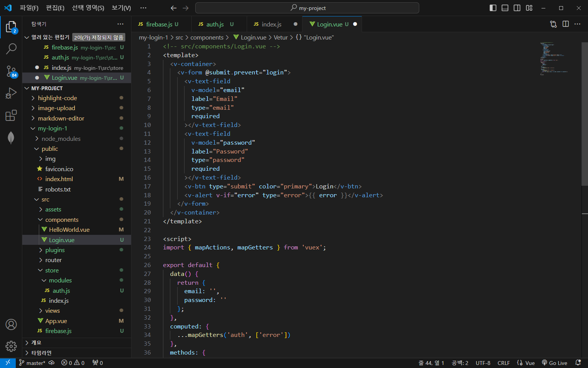The height and width of the screenshot is (368, 588).
Task: Open more editor actions ellipsis
Action: 577,24
